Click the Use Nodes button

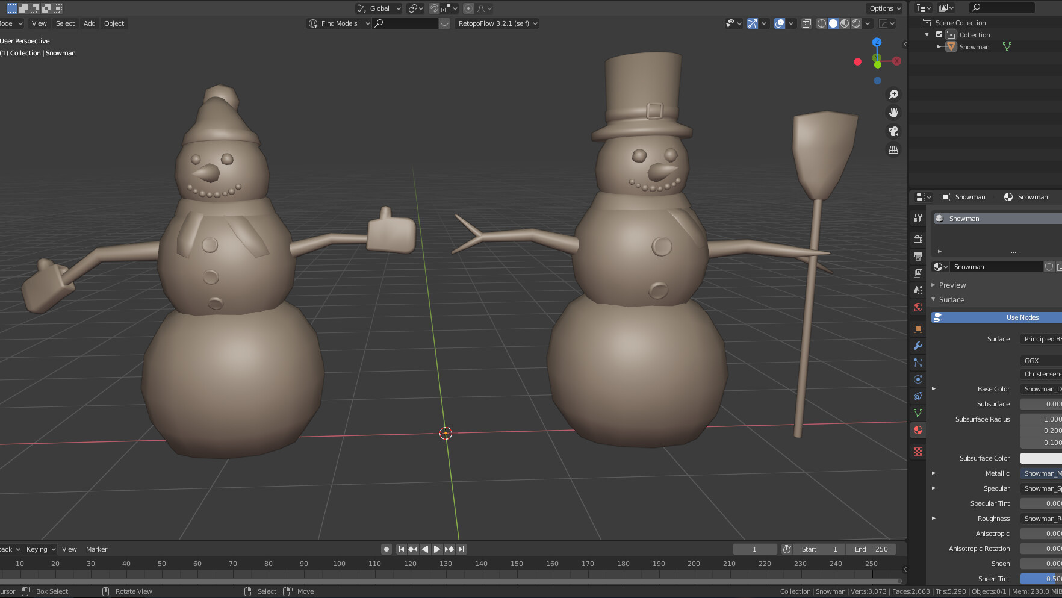pos(1022,317)
